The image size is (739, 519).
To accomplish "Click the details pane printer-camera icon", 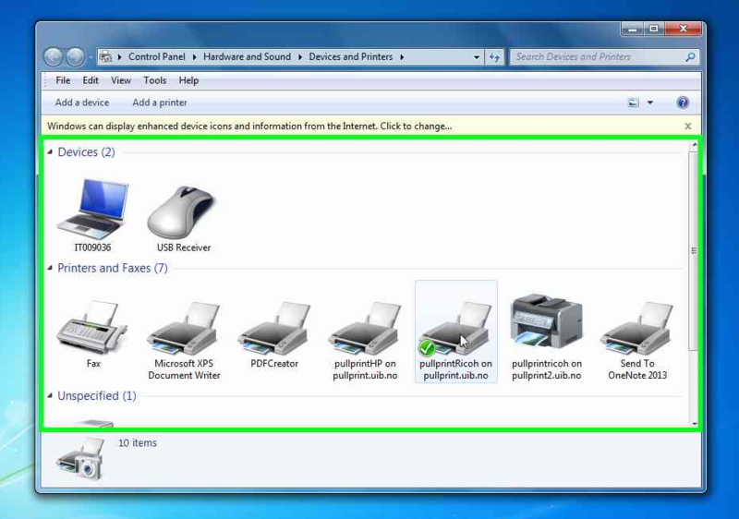I will pos(80,459).
